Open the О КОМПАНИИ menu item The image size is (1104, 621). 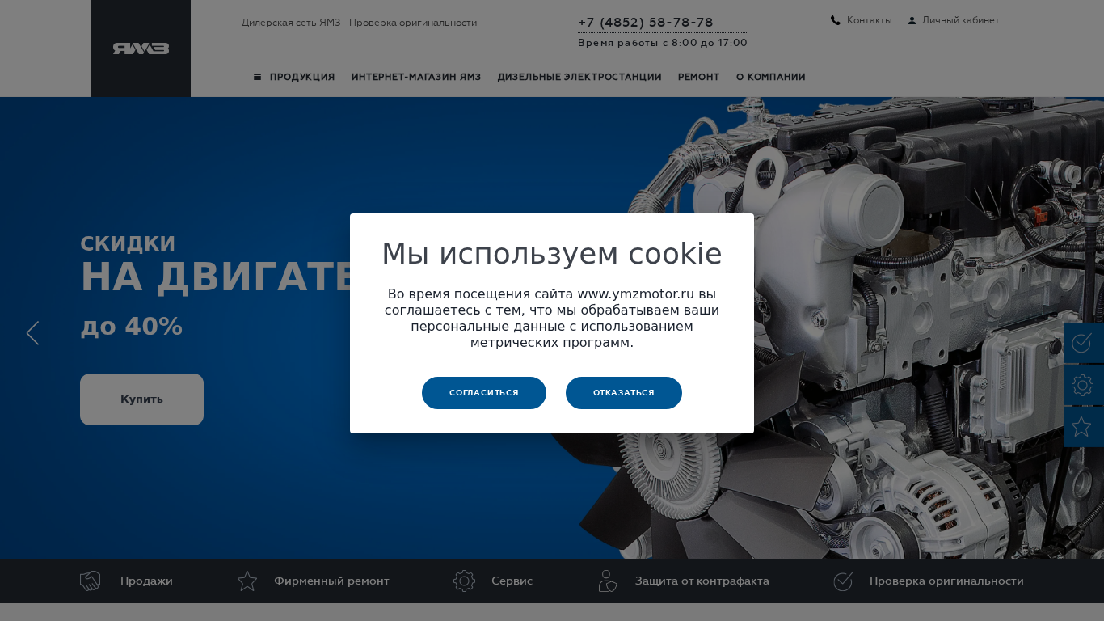[771, 77]
